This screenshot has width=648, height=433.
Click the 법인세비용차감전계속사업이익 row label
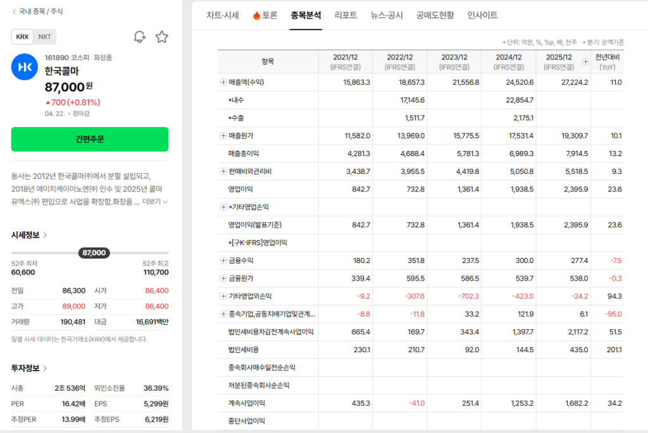click(271, 332)
